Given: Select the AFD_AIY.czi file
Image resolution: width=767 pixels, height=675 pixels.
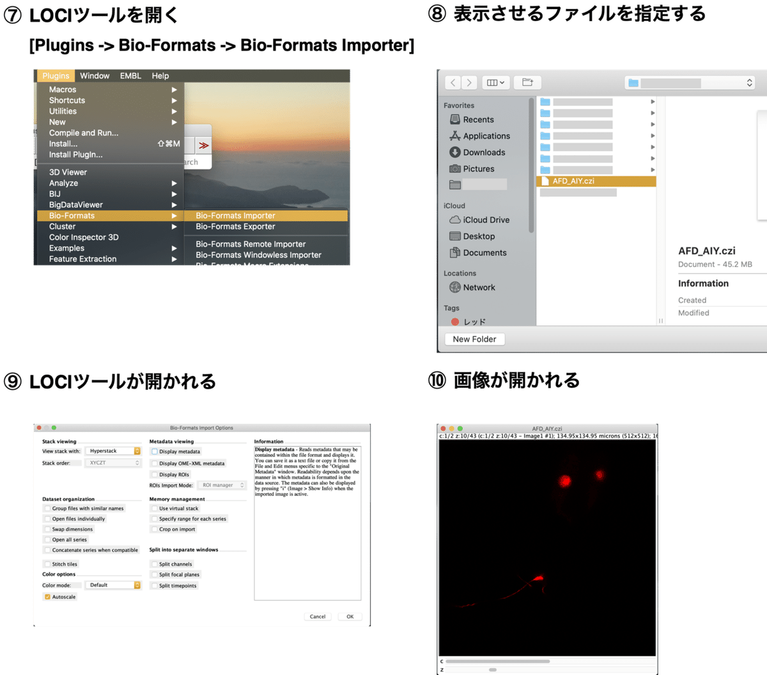Looking at the screenshot, I should (x=596, y=181).
